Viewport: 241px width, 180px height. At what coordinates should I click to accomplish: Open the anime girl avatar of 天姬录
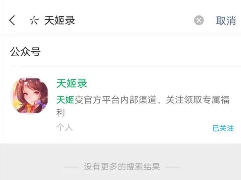coord(29,96)
